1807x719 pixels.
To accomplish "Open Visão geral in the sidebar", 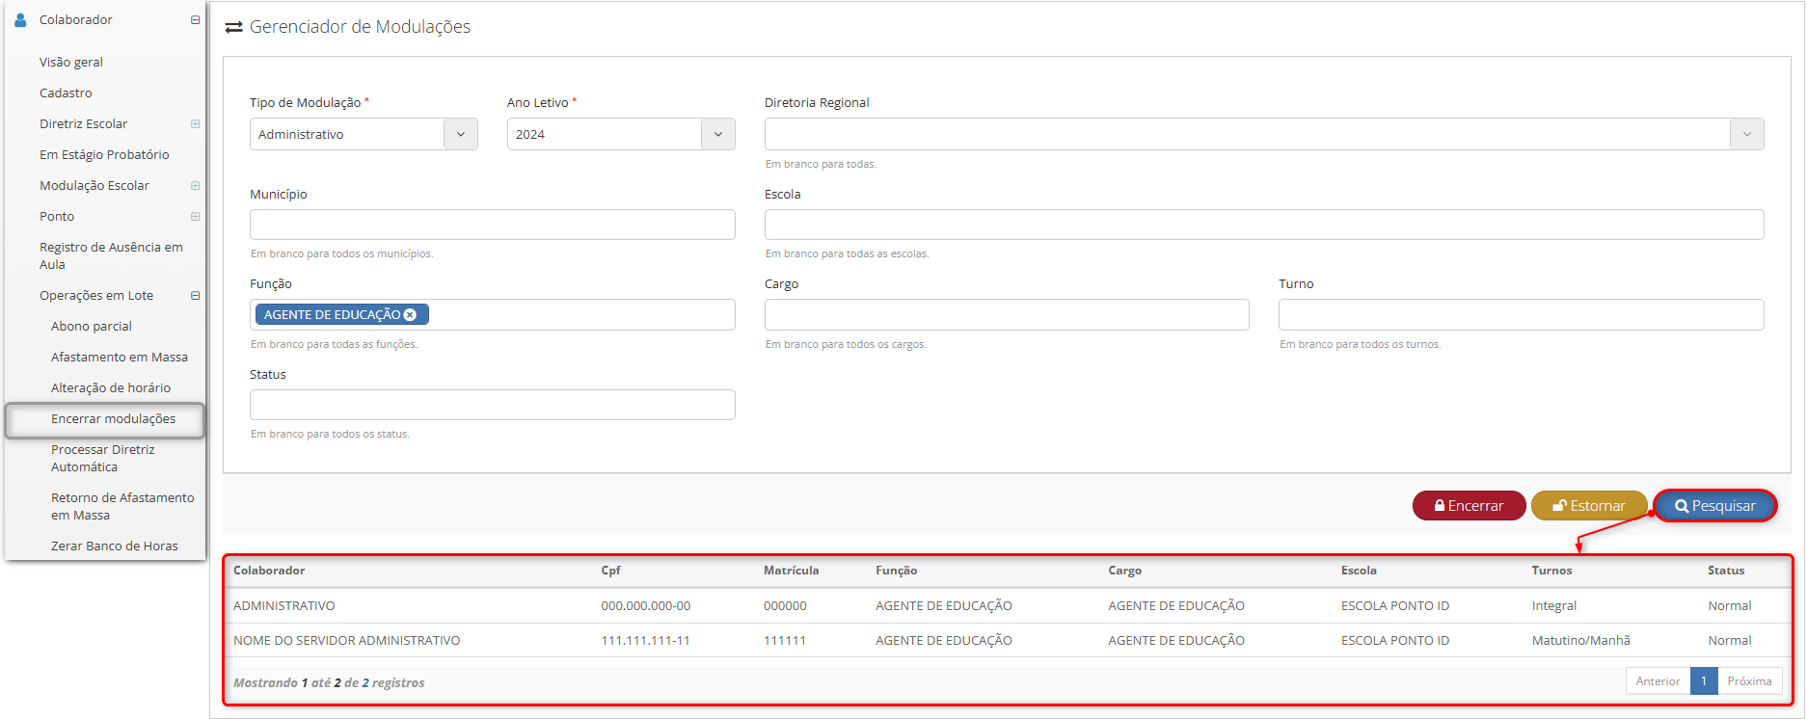I will coord(71,62).
